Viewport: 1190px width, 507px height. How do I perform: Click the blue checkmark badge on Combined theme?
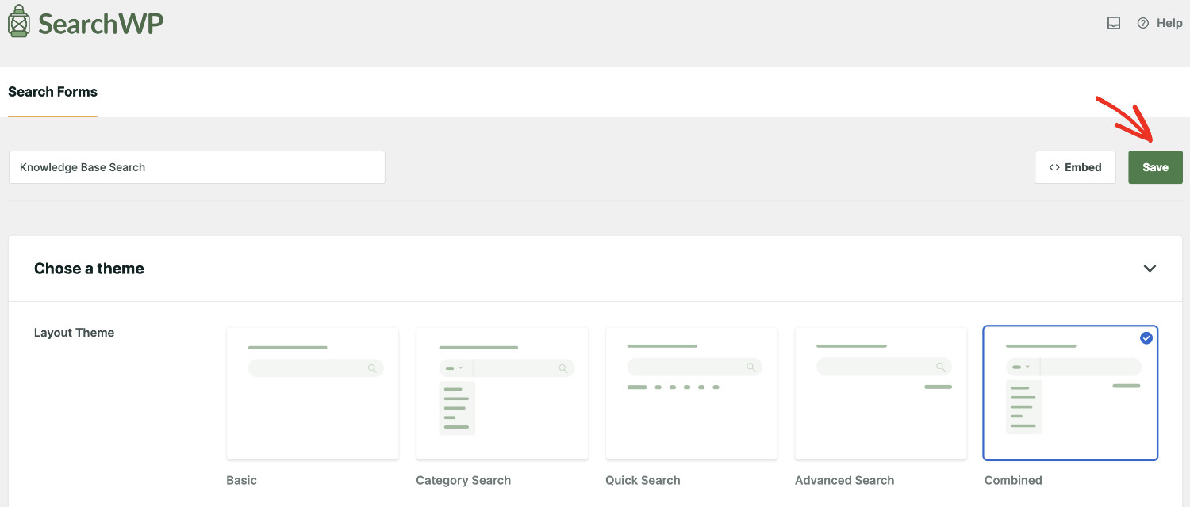point(1146,338)
